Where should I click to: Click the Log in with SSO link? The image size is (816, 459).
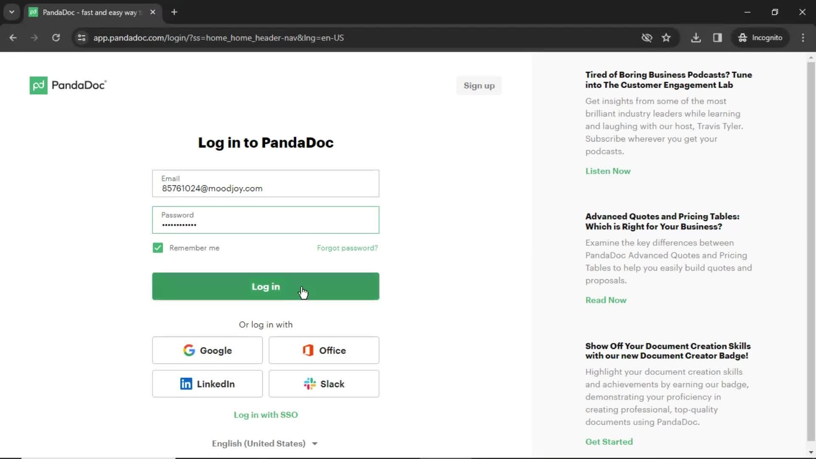tap(266, 415)
